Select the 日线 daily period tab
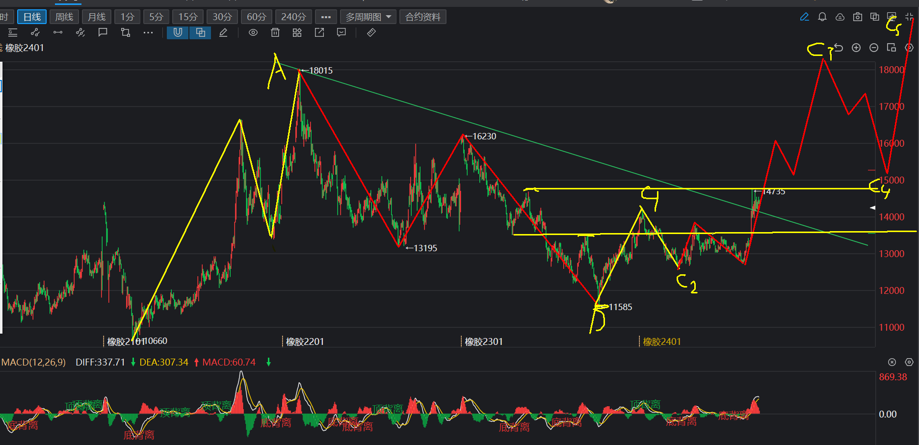 pos(32,17)
